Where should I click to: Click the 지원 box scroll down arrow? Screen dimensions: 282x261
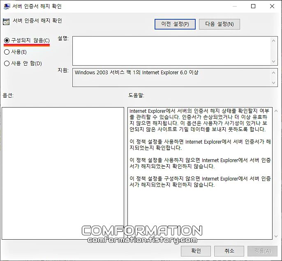[x=273, y=83]
